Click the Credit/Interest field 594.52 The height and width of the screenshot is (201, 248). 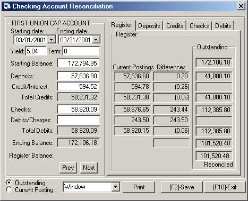[x=79, y=87]
